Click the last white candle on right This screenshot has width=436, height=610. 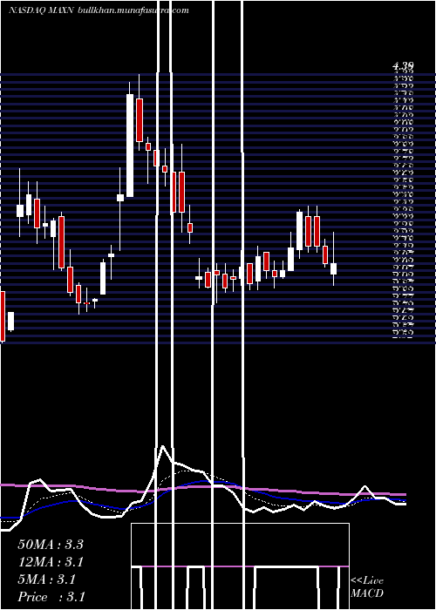334,268
